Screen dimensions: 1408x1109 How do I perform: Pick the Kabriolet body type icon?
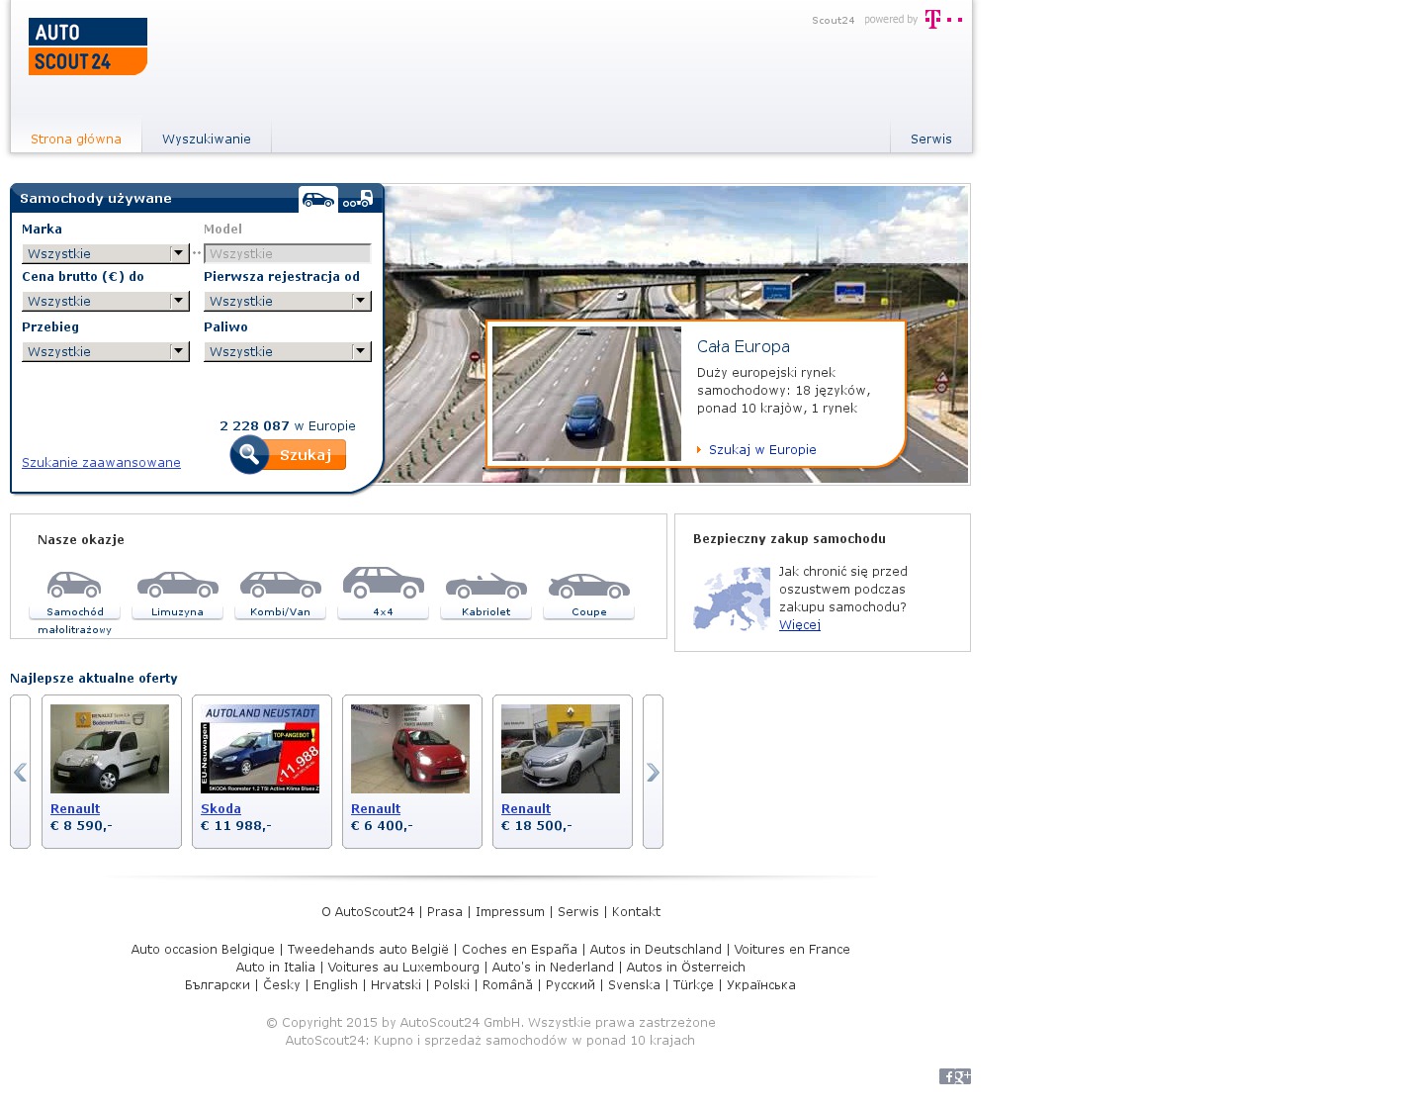(486, 586)
